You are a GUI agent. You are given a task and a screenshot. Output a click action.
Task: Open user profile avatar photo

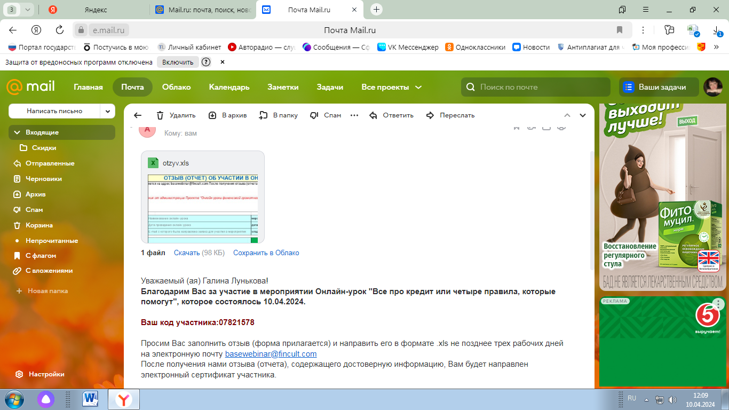click(x=713, y=87)
